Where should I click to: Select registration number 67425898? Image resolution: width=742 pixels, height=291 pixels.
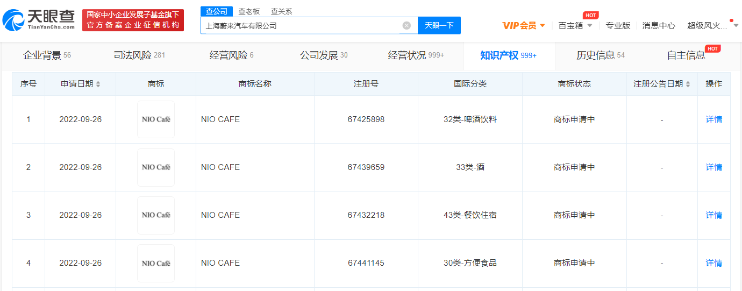[x=366, y=119]
